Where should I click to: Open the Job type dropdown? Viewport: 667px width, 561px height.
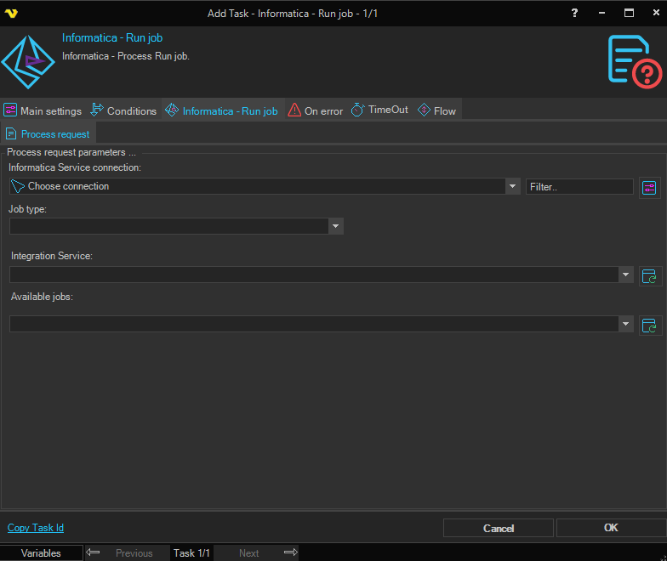(x=336, y=226)
